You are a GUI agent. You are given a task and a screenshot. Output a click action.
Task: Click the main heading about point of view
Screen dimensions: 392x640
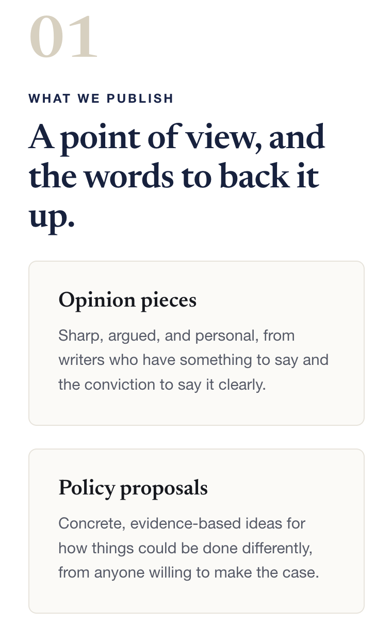coord(177,177)
